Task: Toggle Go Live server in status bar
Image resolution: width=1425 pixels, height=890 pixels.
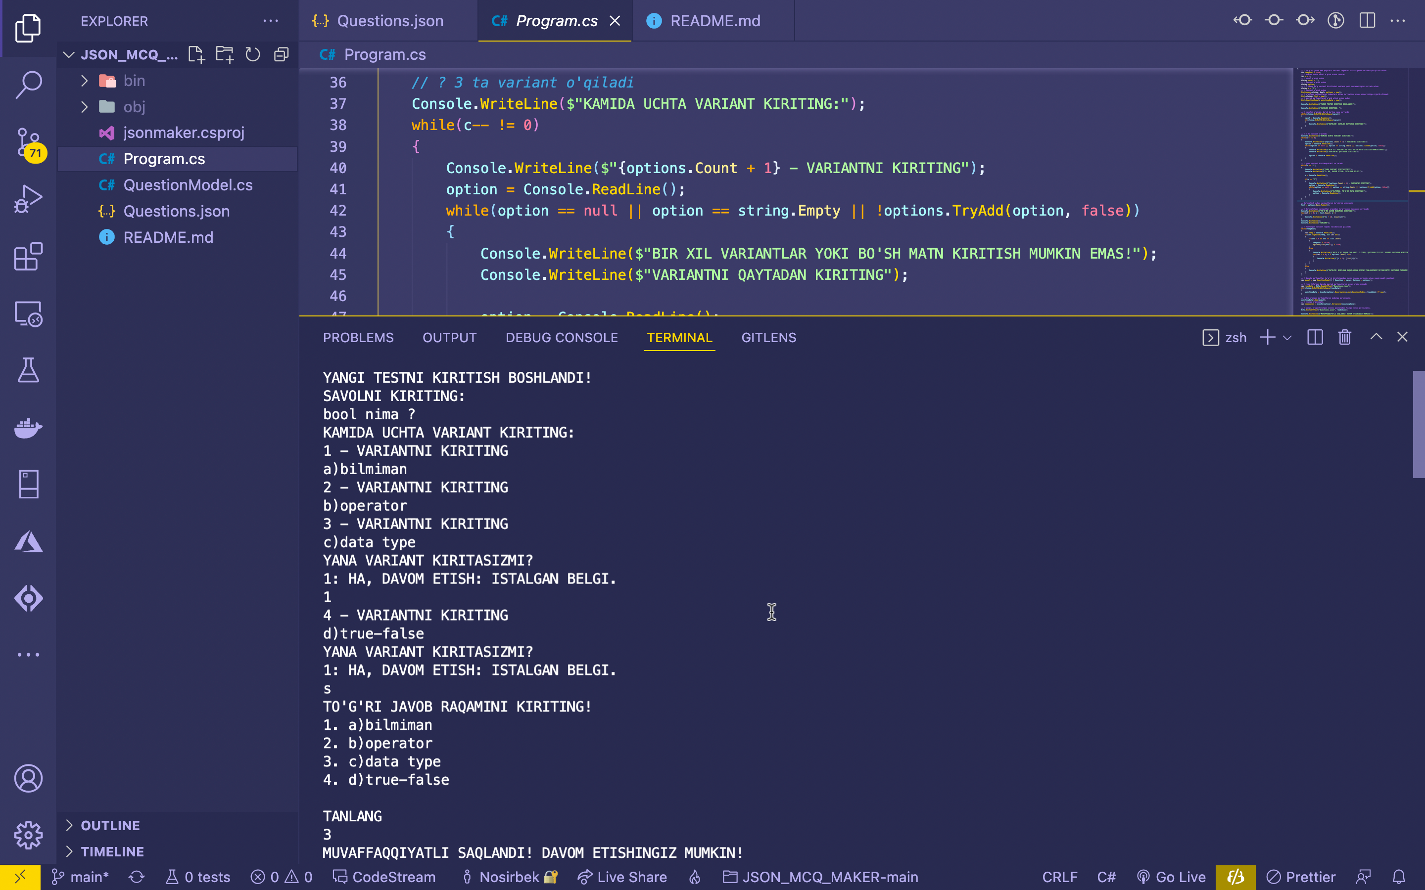Action: pos(1171,877)
